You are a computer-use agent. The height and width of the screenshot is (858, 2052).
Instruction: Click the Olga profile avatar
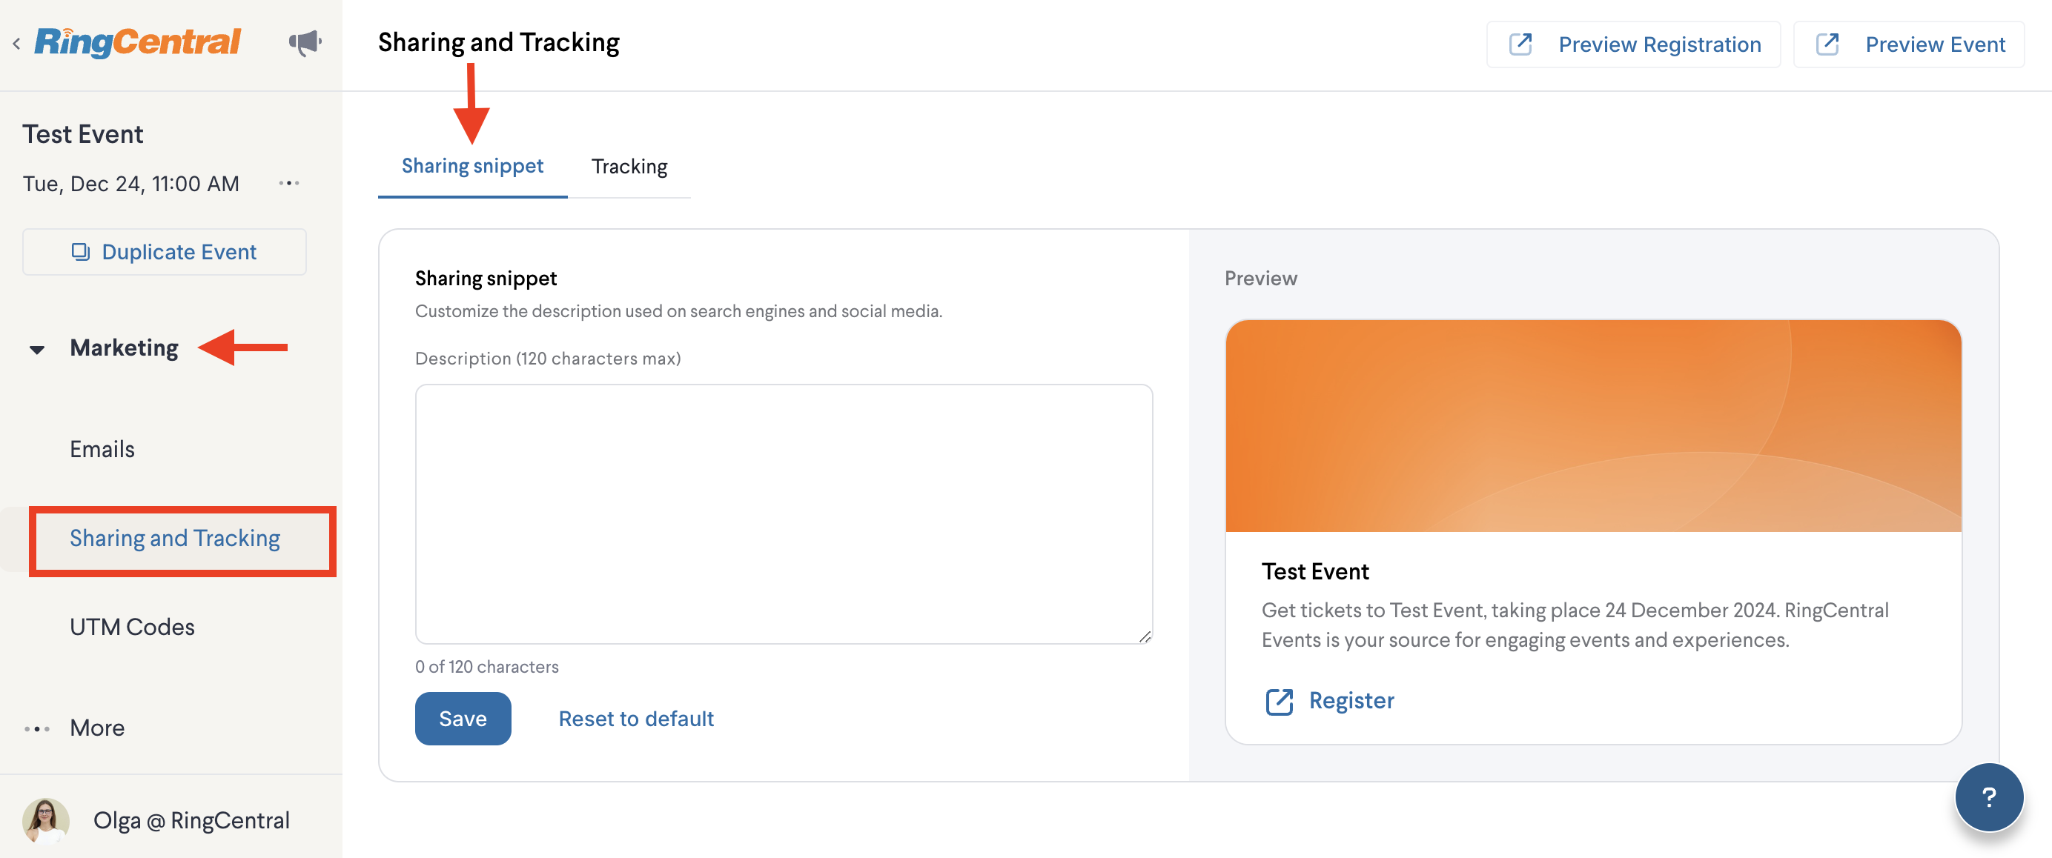45,821
